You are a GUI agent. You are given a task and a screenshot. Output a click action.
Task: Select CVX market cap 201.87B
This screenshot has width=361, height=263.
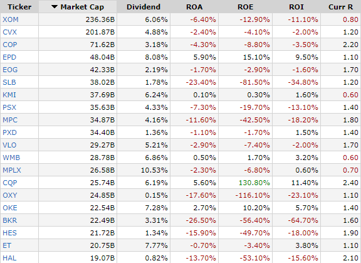100,32
